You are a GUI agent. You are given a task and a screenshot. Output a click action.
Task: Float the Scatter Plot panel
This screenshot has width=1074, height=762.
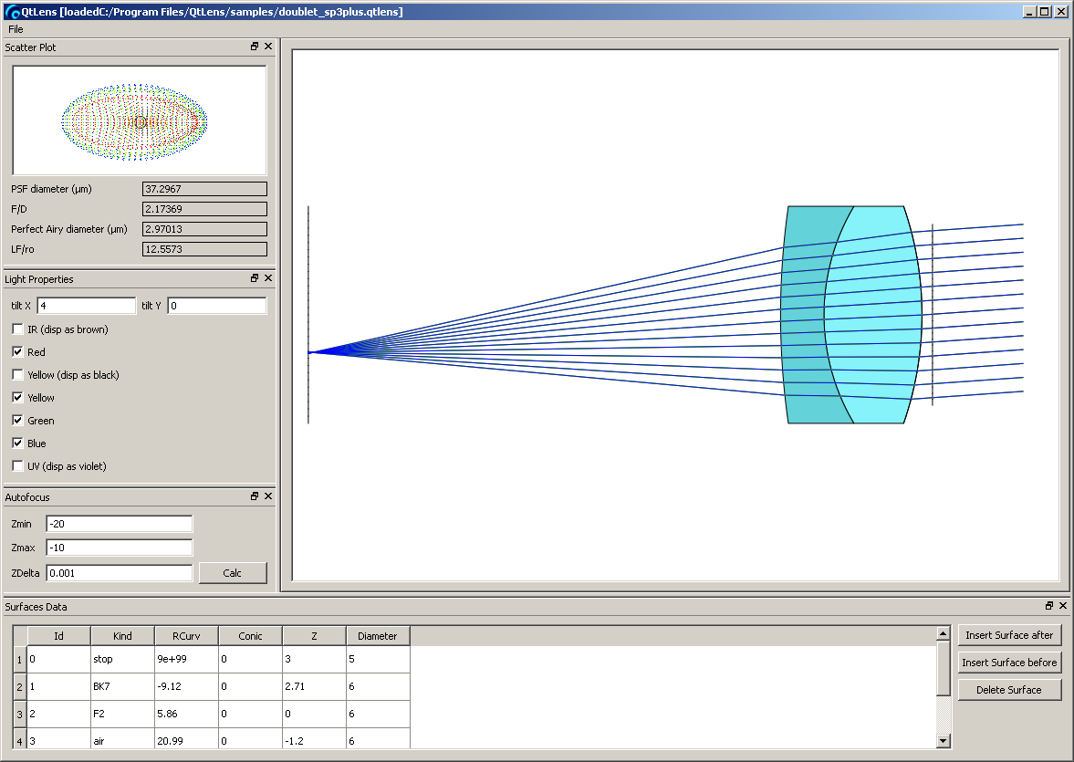point(255,47)
